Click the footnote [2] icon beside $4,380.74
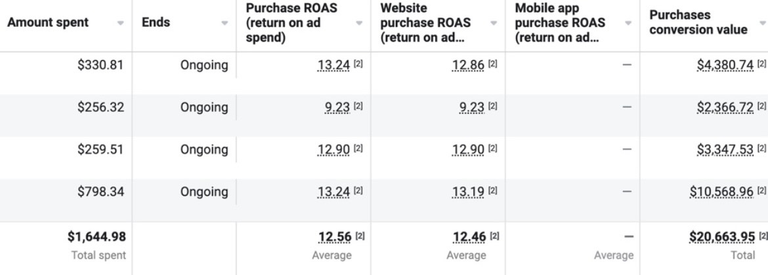 click(762, 64)
